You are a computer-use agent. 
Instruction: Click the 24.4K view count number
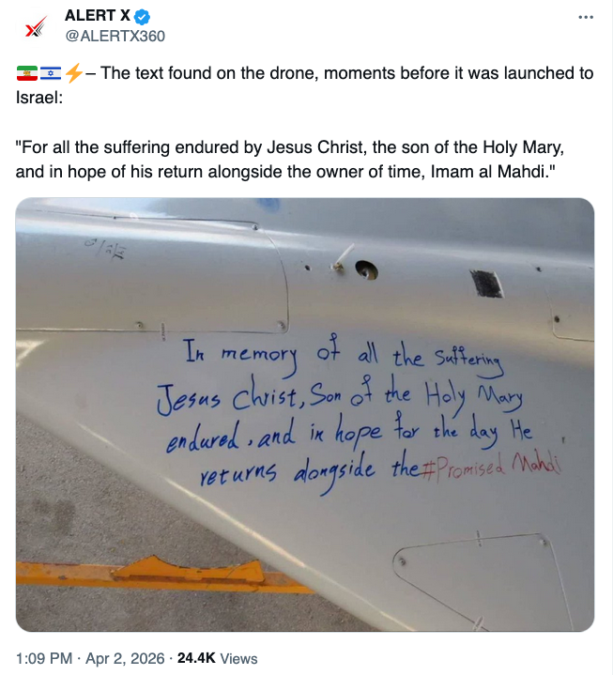click(194, 658)
